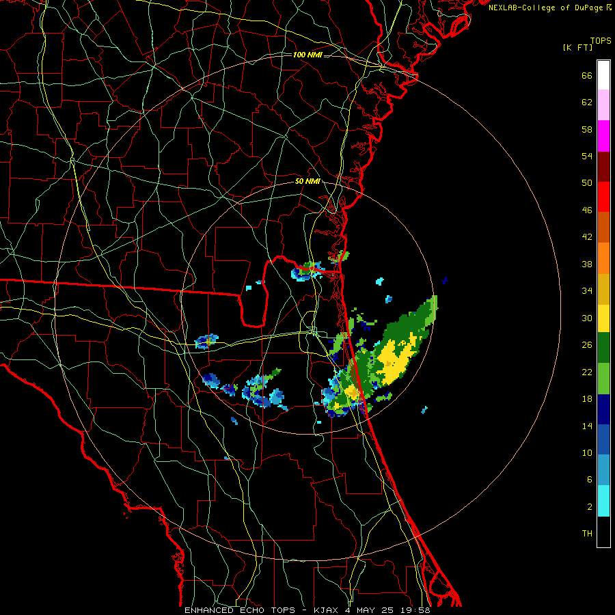Click the "50" legend value

click(x=587, y=183)
